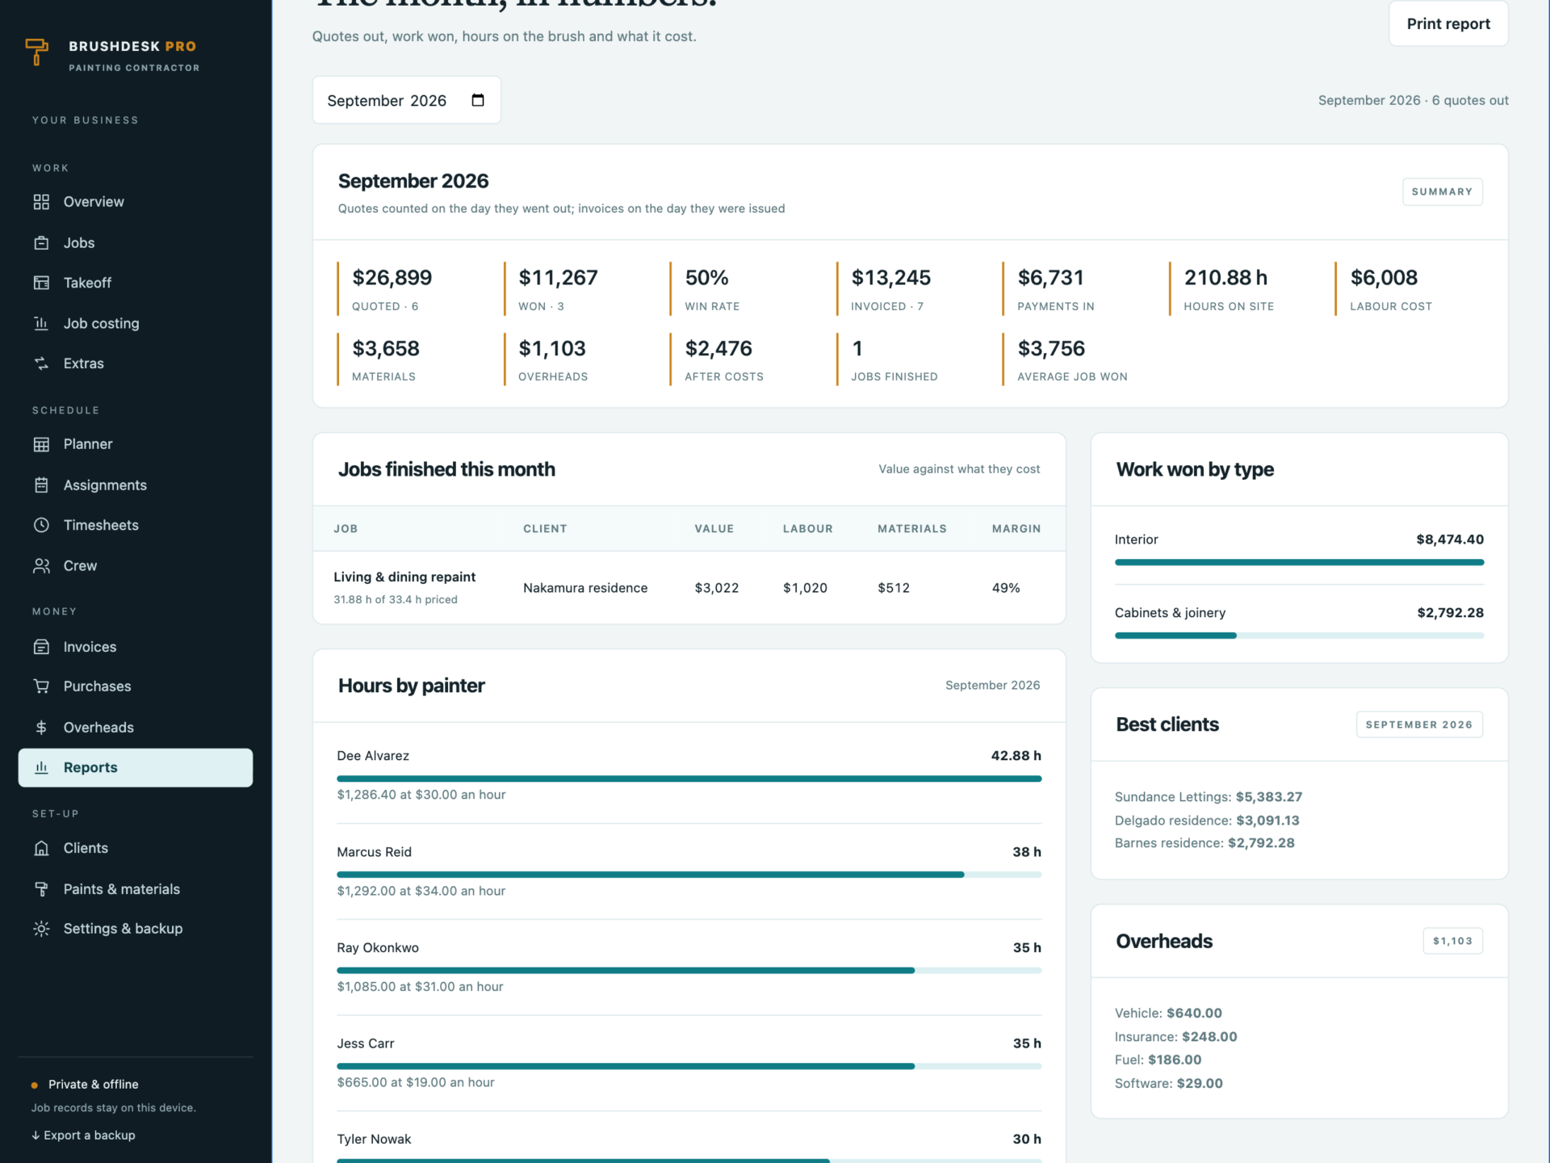Click Sundance Lettings best client entry
Image resolution: width=1550 pixels, height=1163 pixels.
(x=1209, y=797)
